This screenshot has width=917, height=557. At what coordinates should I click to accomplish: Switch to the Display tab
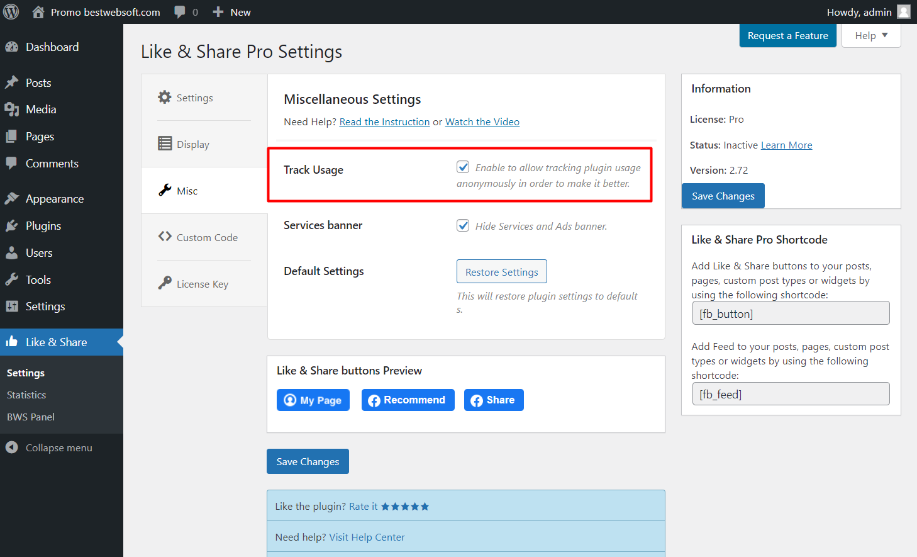click(x=204, y=144)
